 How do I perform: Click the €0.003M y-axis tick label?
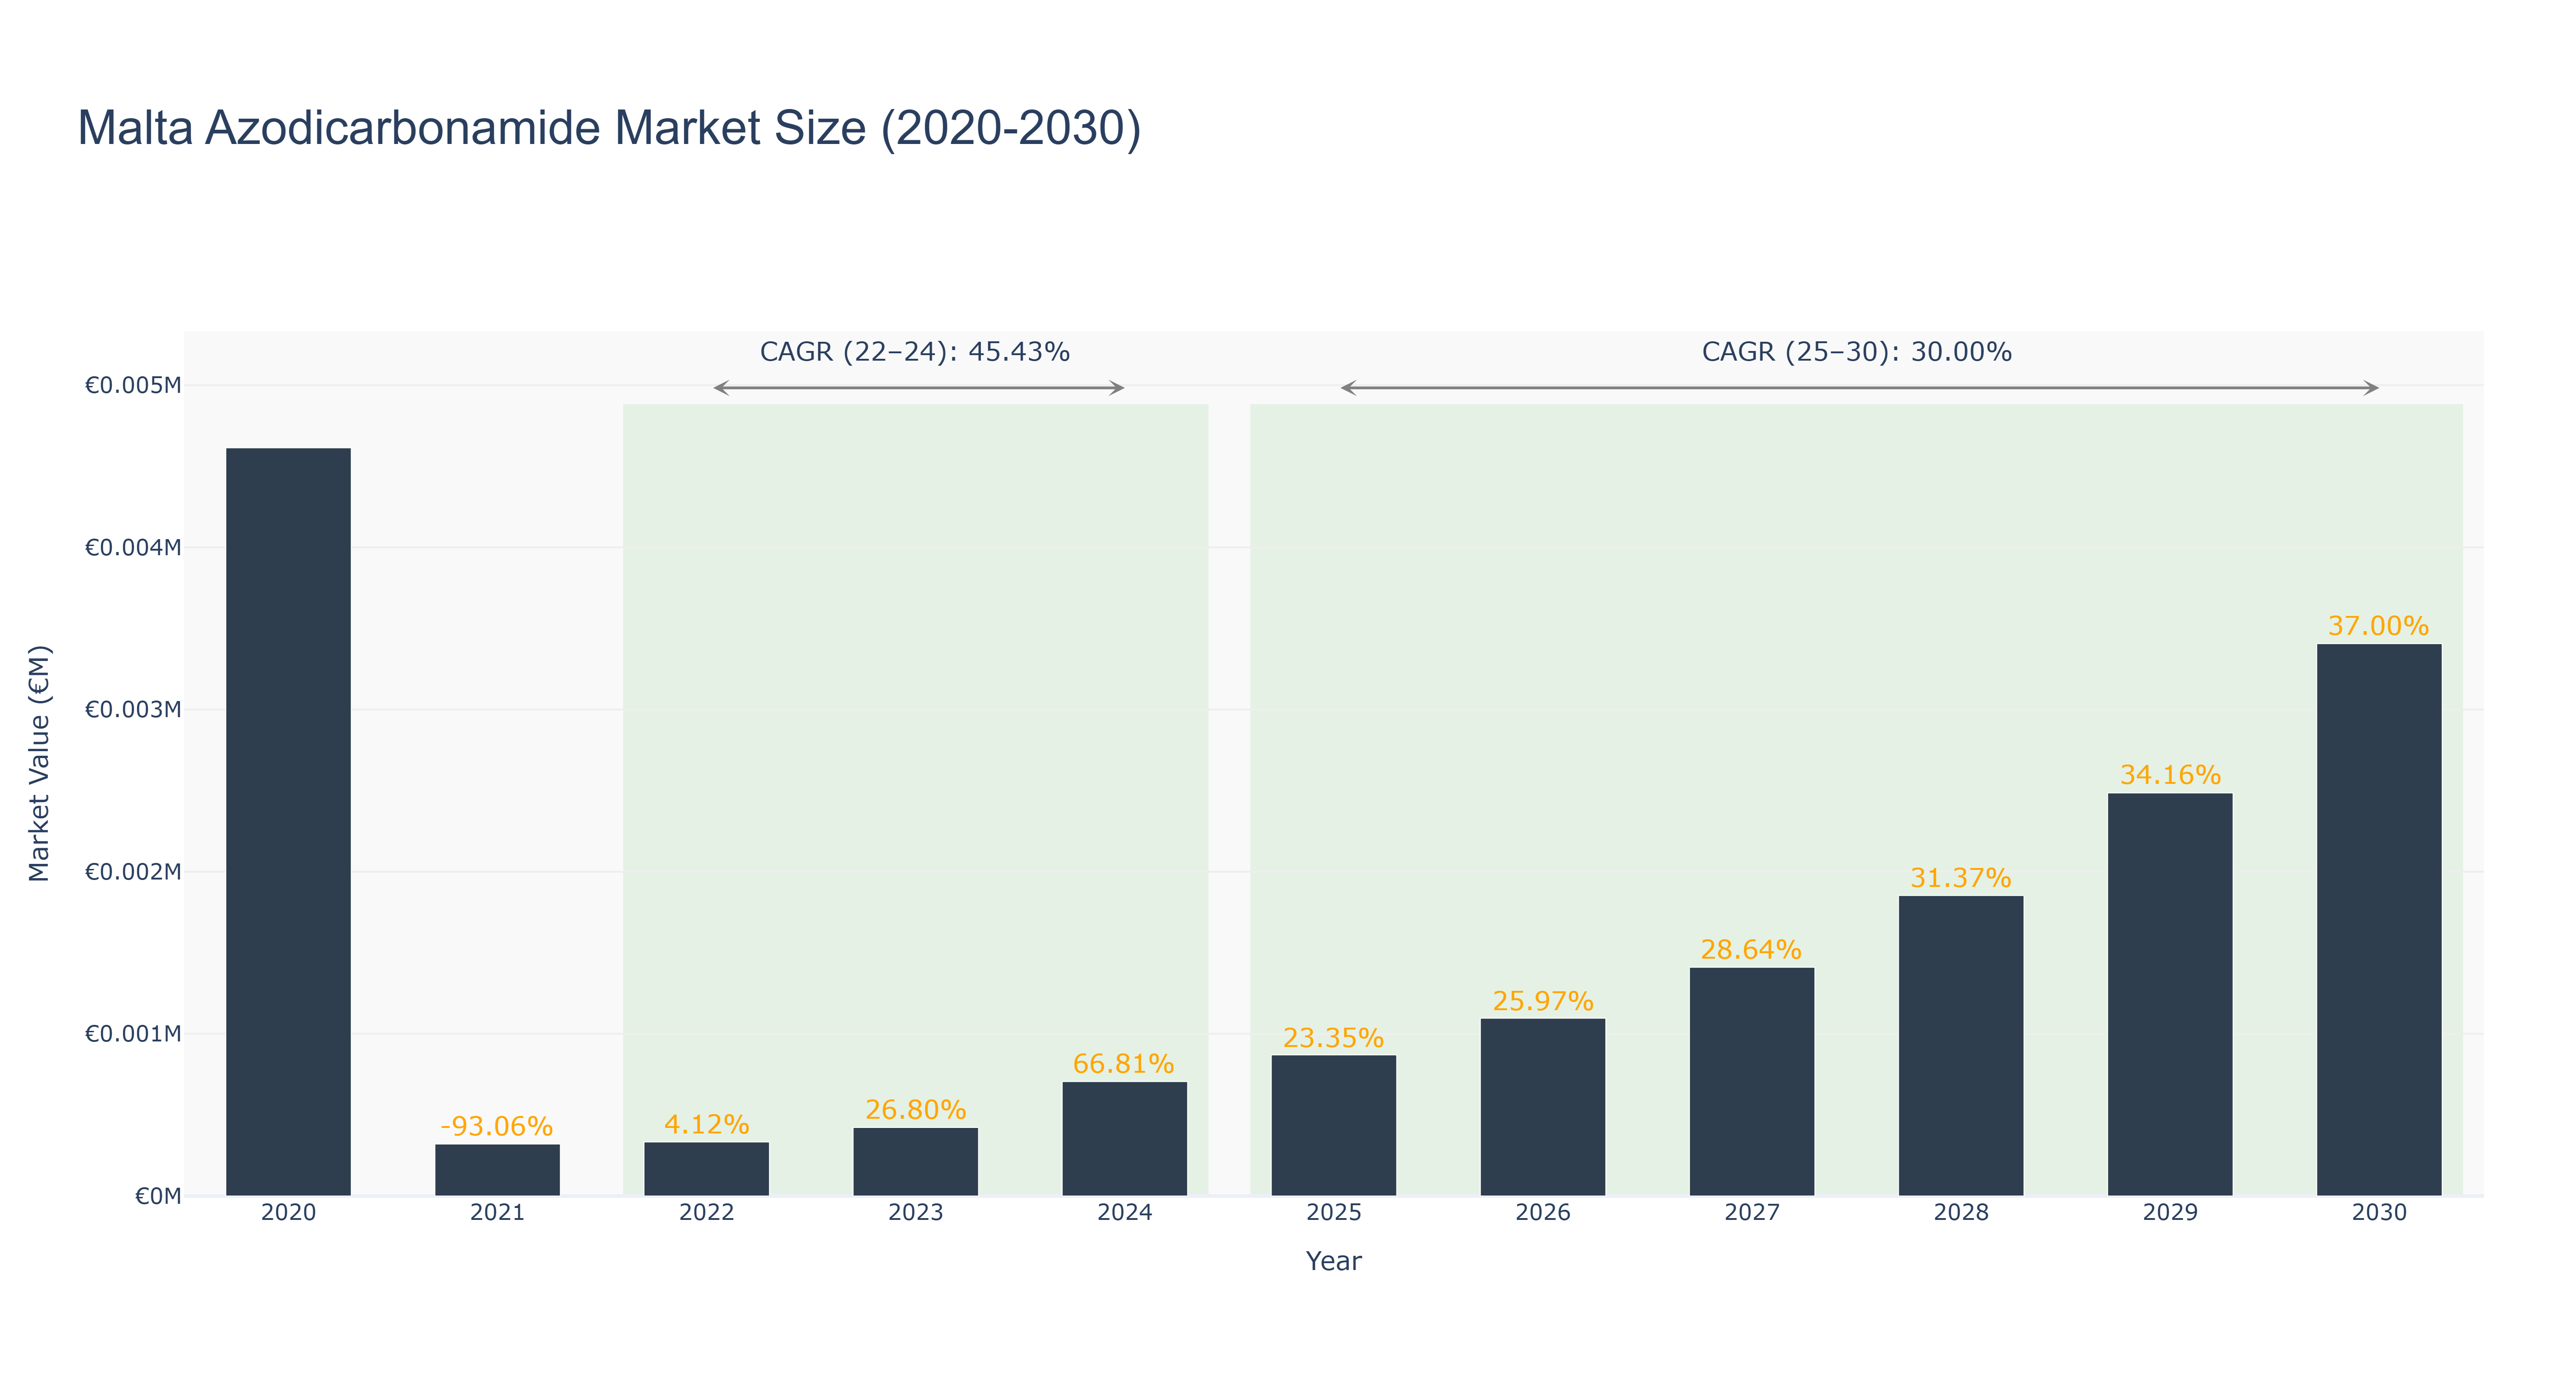[133, 710]
